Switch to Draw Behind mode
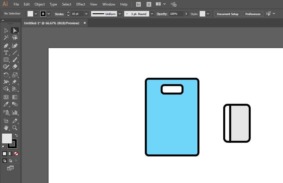The width and height of the screenshot is (283, 183). click(x=10, y=160)
